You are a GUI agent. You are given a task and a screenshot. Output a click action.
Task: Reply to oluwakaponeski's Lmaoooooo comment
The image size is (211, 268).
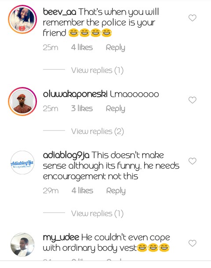click(x=116, y=109)
